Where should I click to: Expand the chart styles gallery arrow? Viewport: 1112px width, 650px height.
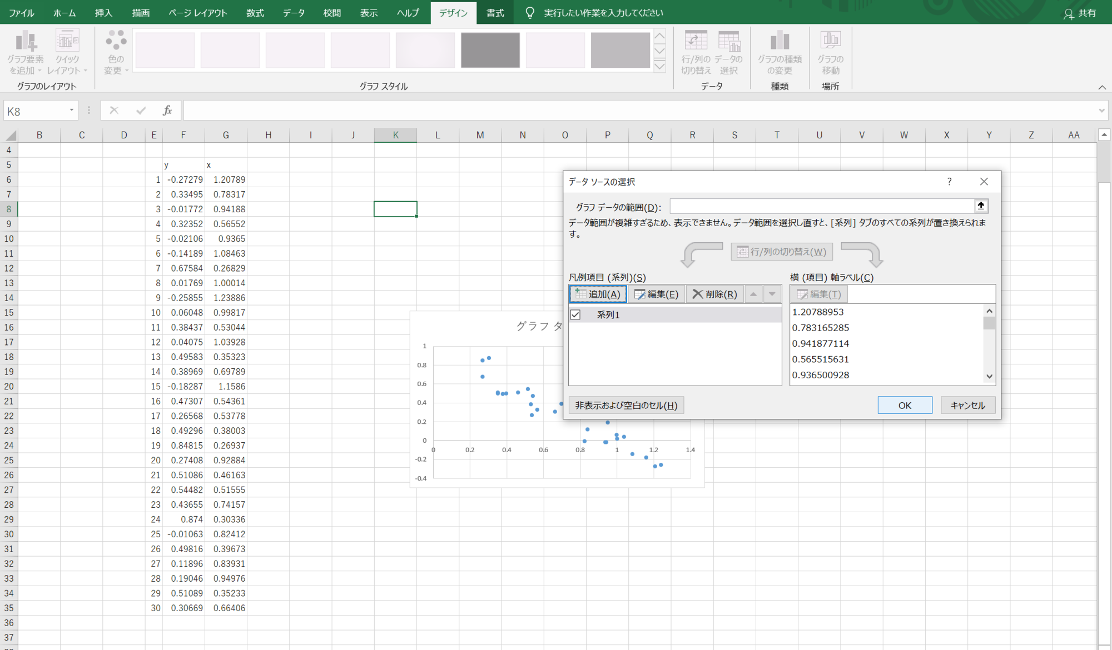click(x=659, y=66)
